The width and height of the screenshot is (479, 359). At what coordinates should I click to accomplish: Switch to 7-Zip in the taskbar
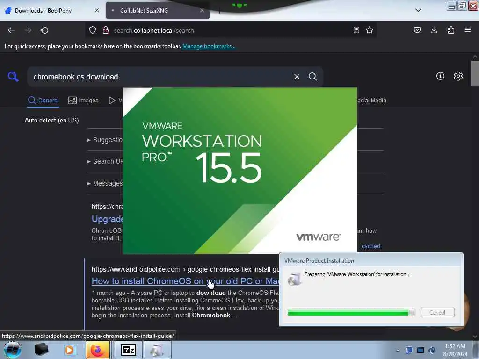tap(129, 350)
